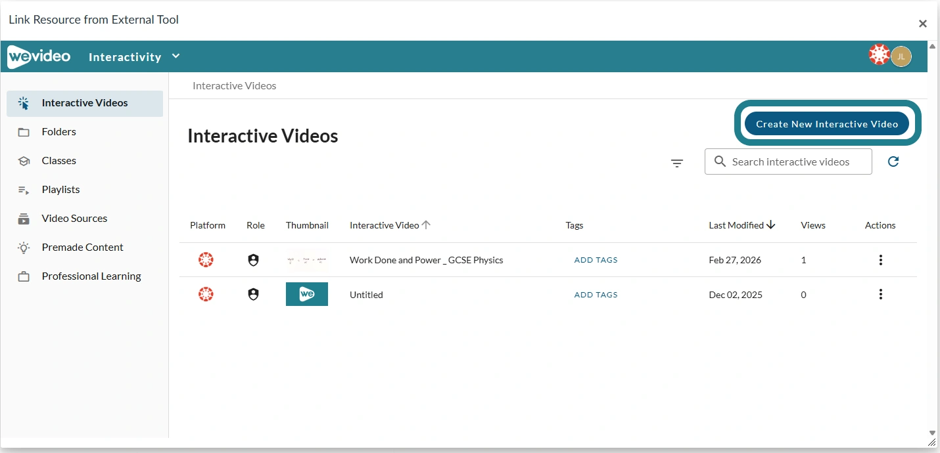The height and width of the screenshot is (453, 940).
Task: Click the Interactive Videos breadcrumb
Action: click(234, 86)
